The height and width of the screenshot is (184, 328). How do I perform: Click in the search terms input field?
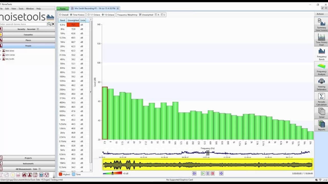pyautogui.click(x=24, y=24)
